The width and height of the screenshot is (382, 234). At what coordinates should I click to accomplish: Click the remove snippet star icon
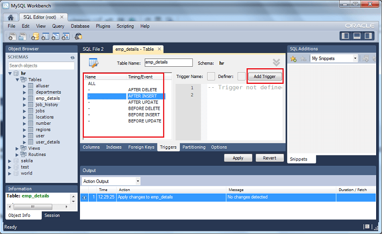[x=303, y=58]
